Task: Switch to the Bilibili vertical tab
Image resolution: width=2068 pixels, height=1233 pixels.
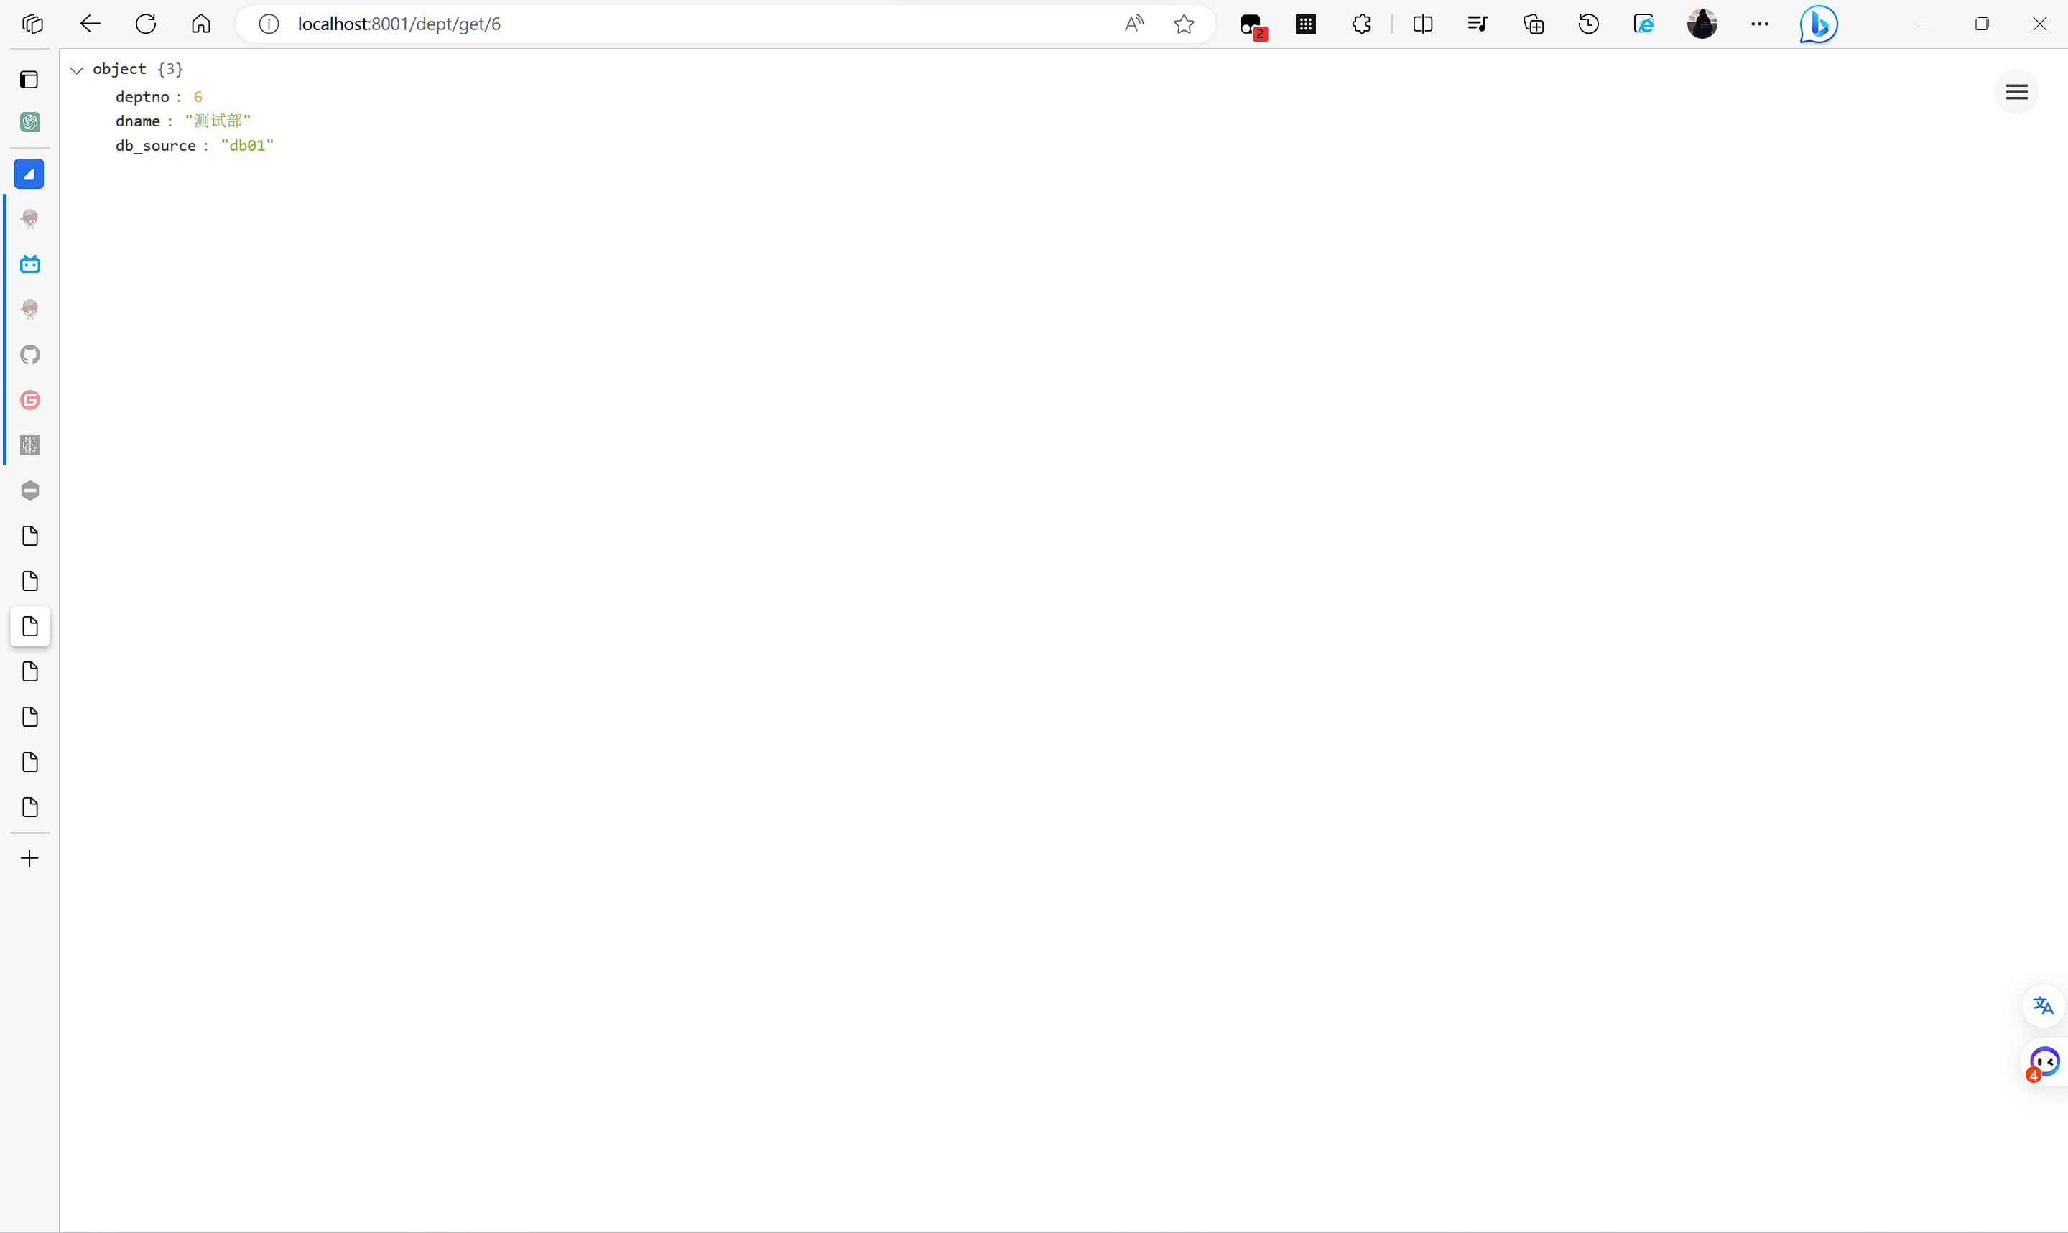Action: [30, 265]
